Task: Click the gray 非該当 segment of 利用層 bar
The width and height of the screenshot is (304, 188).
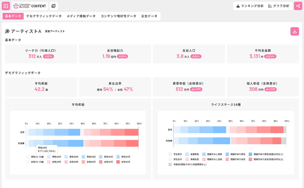Action: pos(284,141)
